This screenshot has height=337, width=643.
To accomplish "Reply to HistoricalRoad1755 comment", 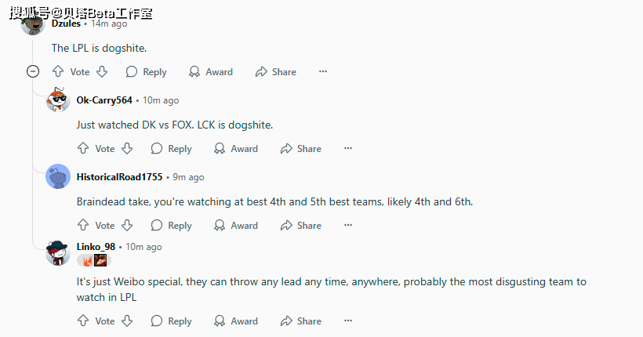I will click(x=171, y=225).
